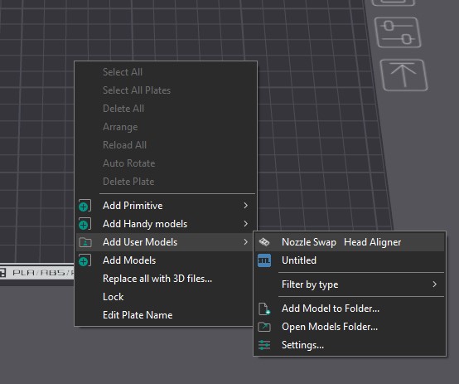The image size is (459, 384).
Task: Open user models Settings...
Action: click(x=350, y=345)
